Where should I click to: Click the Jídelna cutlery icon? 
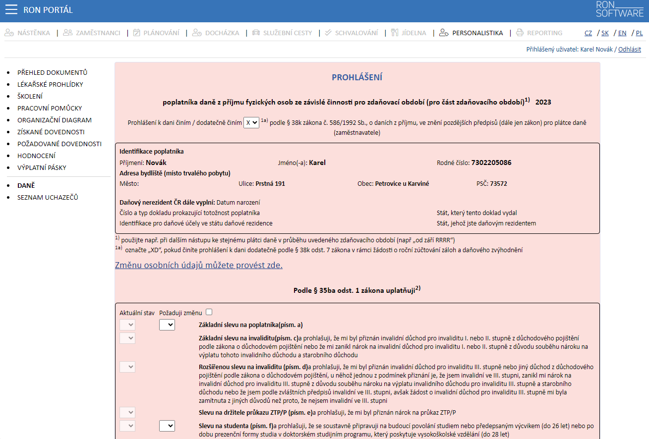pyautogui.click(x=395, y=33)
